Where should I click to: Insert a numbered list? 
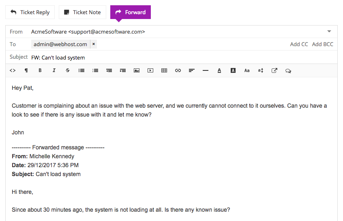coord(95,70)
